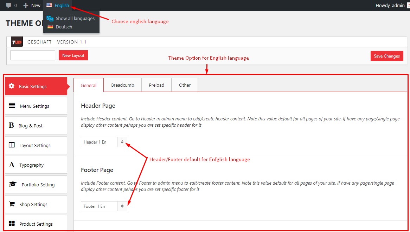410x232 pixels.
Task: Switch to the Preload tab
Action: click(156, 85)
